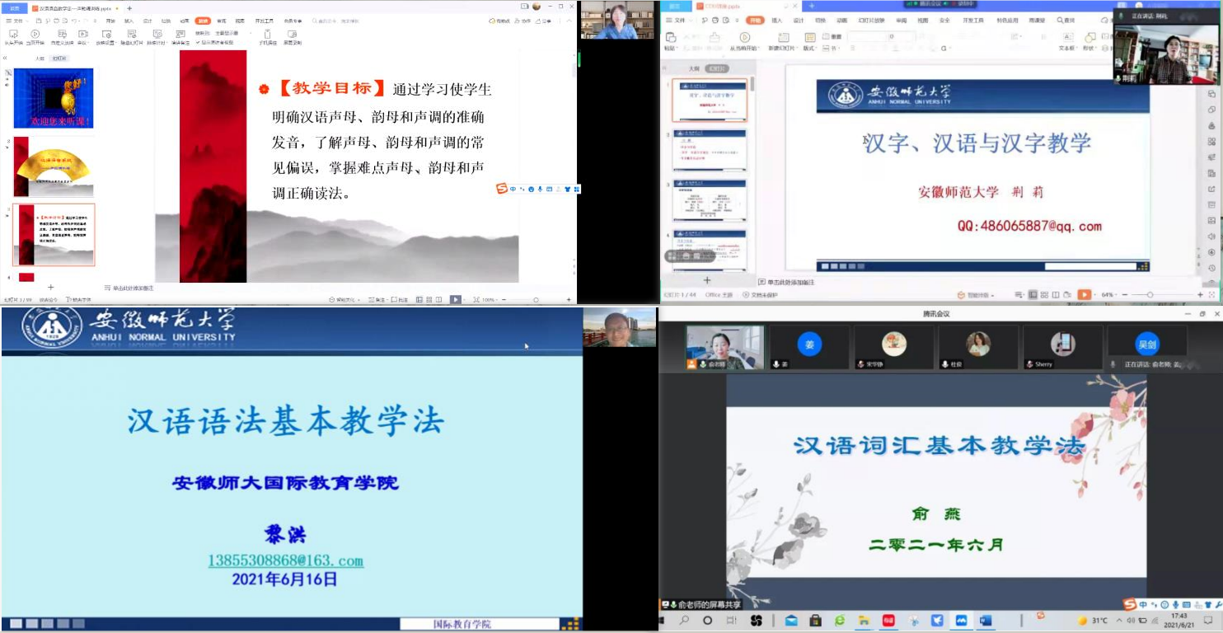Expand the 形状 shapes dropdown
Image resolution: width=1223 pixels, height=633 pixels.
pyautogui.click(x=1090, y=49)
